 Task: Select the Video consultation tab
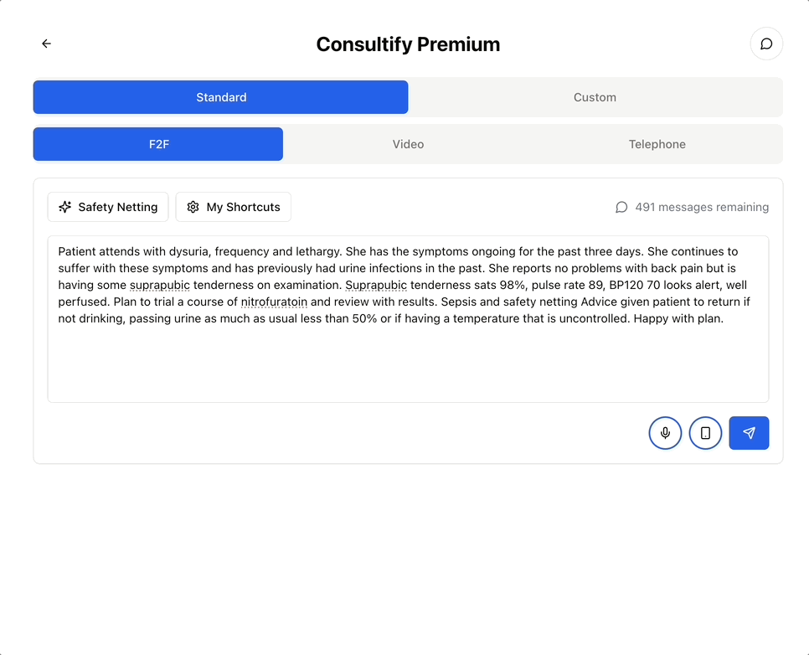(408, 144)
